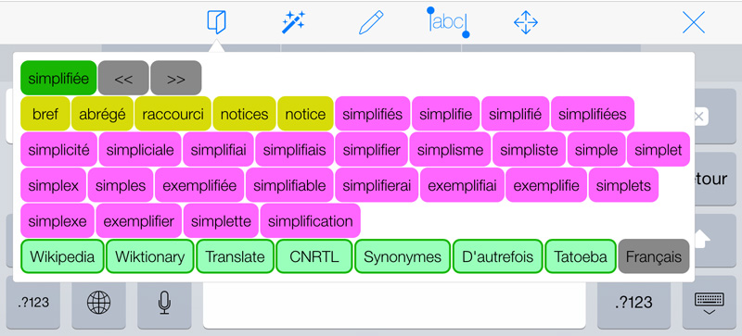This screenshot has width=742, height=336.
Task: Hide keyboard with the keyboard-down key
Action: [709, 303]
